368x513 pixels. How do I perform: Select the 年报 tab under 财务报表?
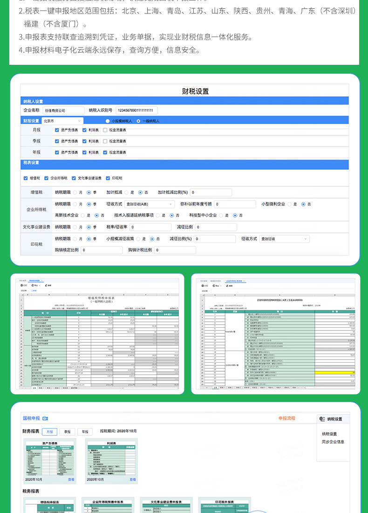85,432
